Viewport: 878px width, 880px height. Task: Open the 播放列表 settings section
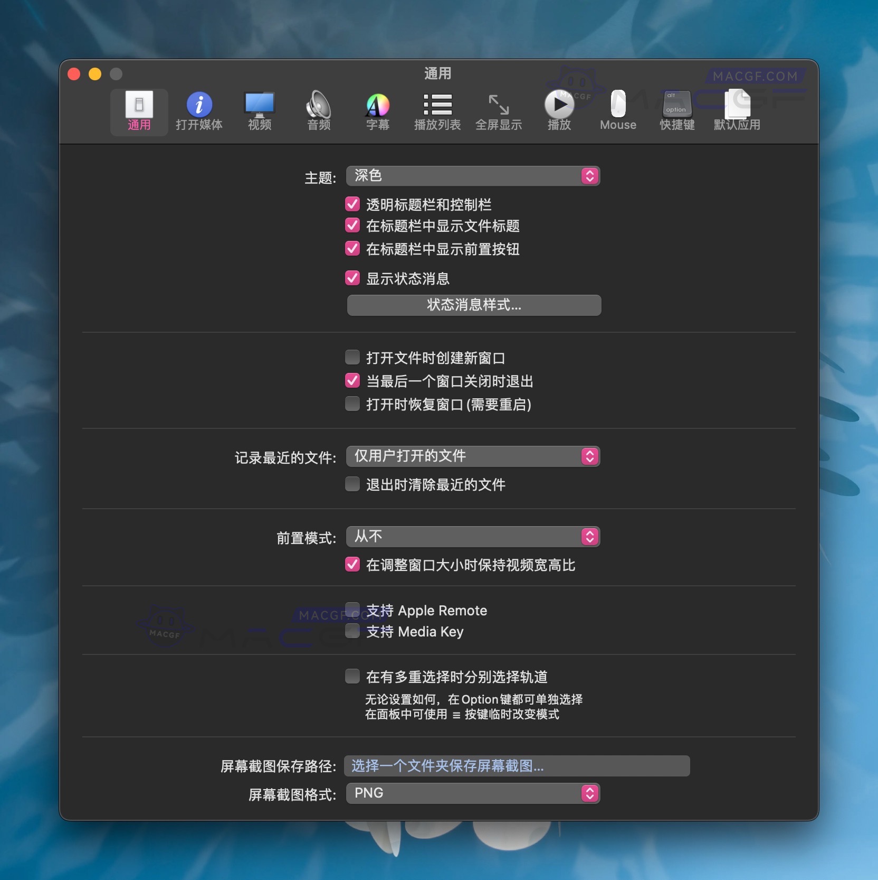click(437, 111)
